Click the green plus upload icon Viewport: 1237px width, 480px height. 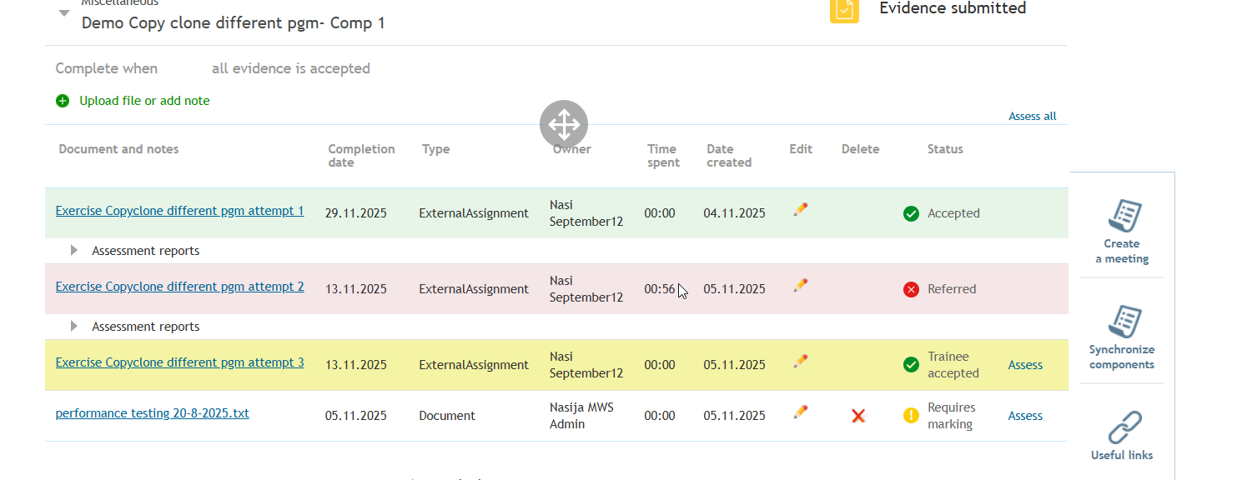click(x=63, y=101)
